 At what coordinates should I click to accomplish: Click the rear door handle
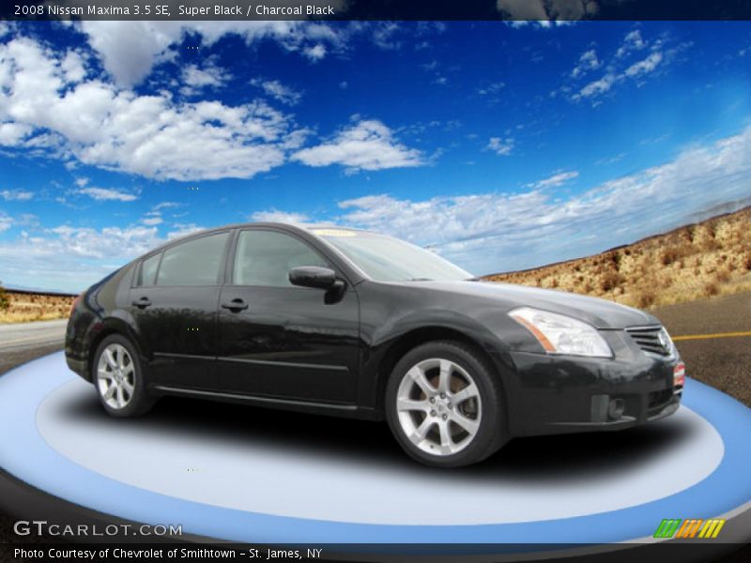pos(142,302)
